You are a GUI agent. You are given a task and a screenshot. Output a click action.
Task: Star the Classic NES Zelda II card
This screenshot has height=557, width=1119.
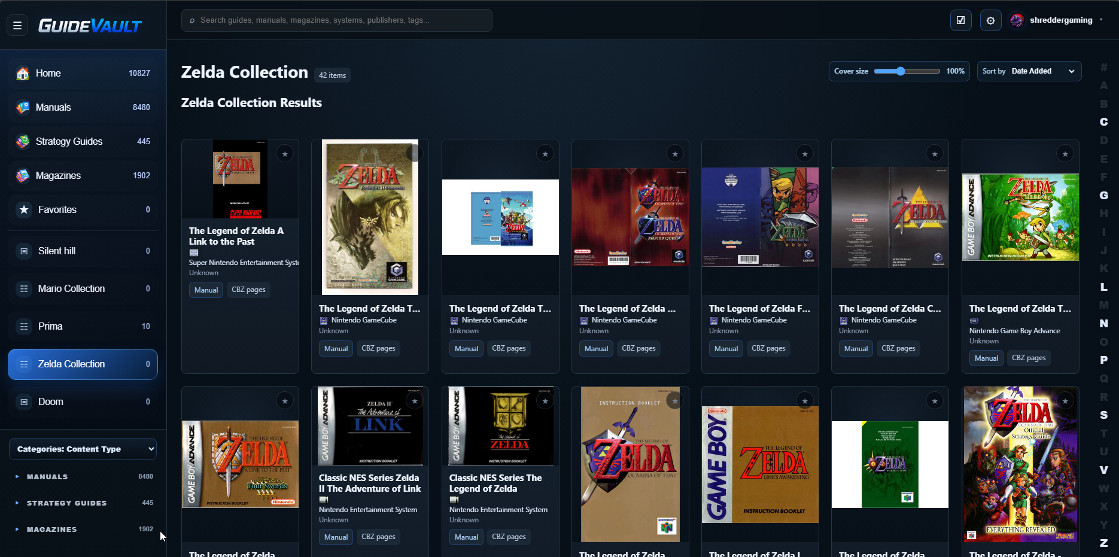415,401
